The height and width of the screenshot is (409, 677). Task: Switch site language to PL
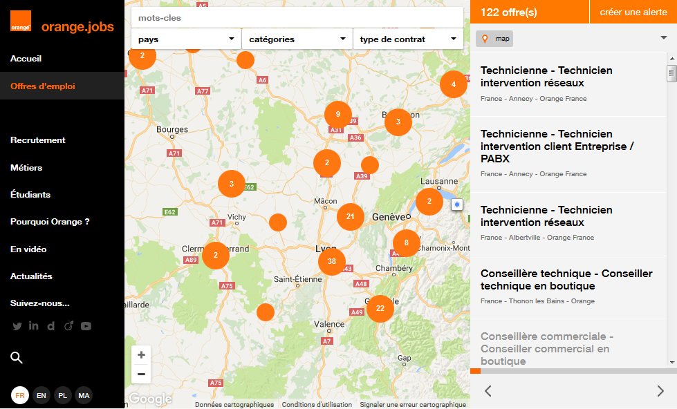click(63, 395)
